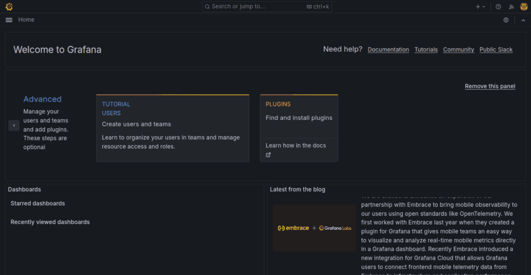
Task: Open the Create users and teams tutorial card
Action: pyautogui.click(x=172, y=128)
